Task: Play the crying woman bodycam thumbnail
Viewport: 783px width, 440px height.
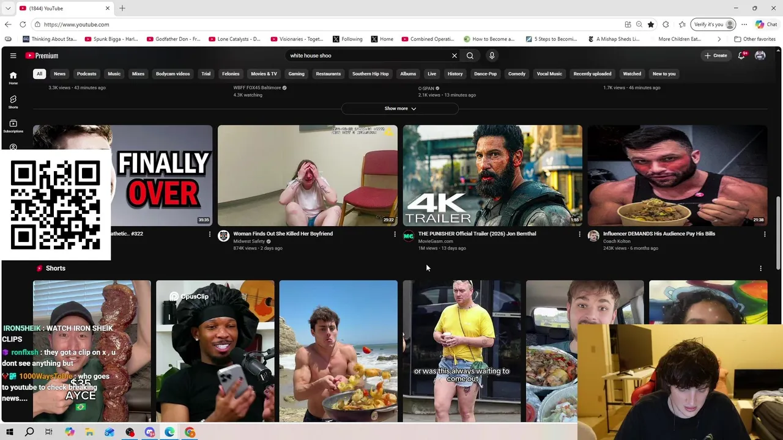Action: tap(308, 175)
